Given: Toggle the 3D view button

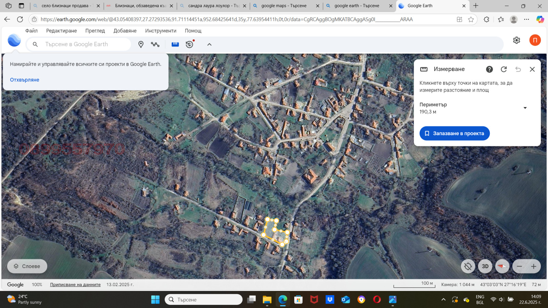Looking at the screenshot, I should (x=485, y=266).
